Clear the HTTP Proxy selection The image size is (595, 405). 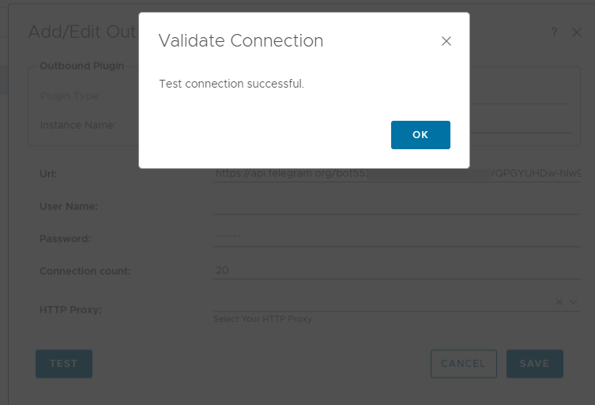pos(559,302)
